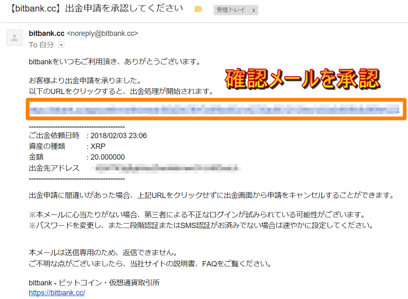Open the blurred withdrawal confirmation URL
Image resolution: width=408 pixels, height=299 pixels.
click(214, 109)
